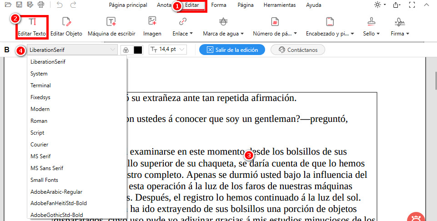Choose Roman from the font list
437x221 pixels.
(x=77, y=121)
